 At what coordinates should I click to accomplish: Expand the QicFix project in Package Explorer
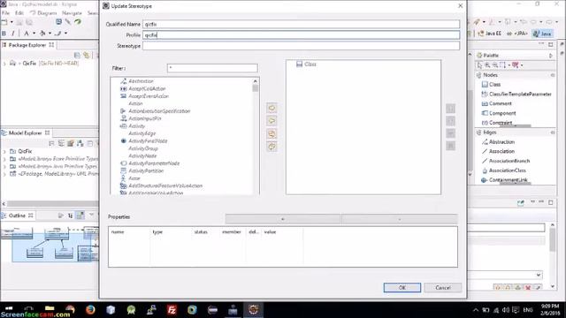pyautogui.click(x=4, y=64)
